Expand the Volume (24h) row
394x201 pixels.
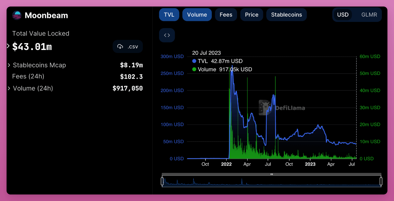(x=9, y=88)
